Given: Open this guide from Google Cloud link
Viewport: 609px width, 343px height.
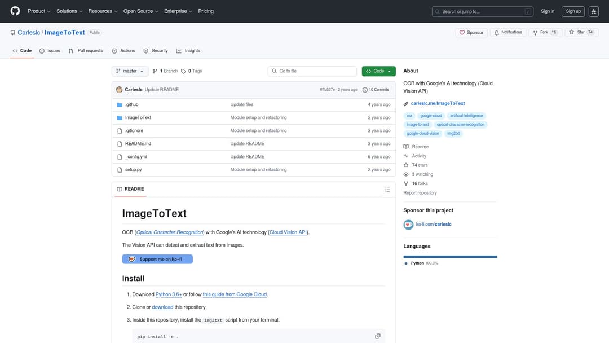Looking at the screenshot, I should (x=235, y=294).
